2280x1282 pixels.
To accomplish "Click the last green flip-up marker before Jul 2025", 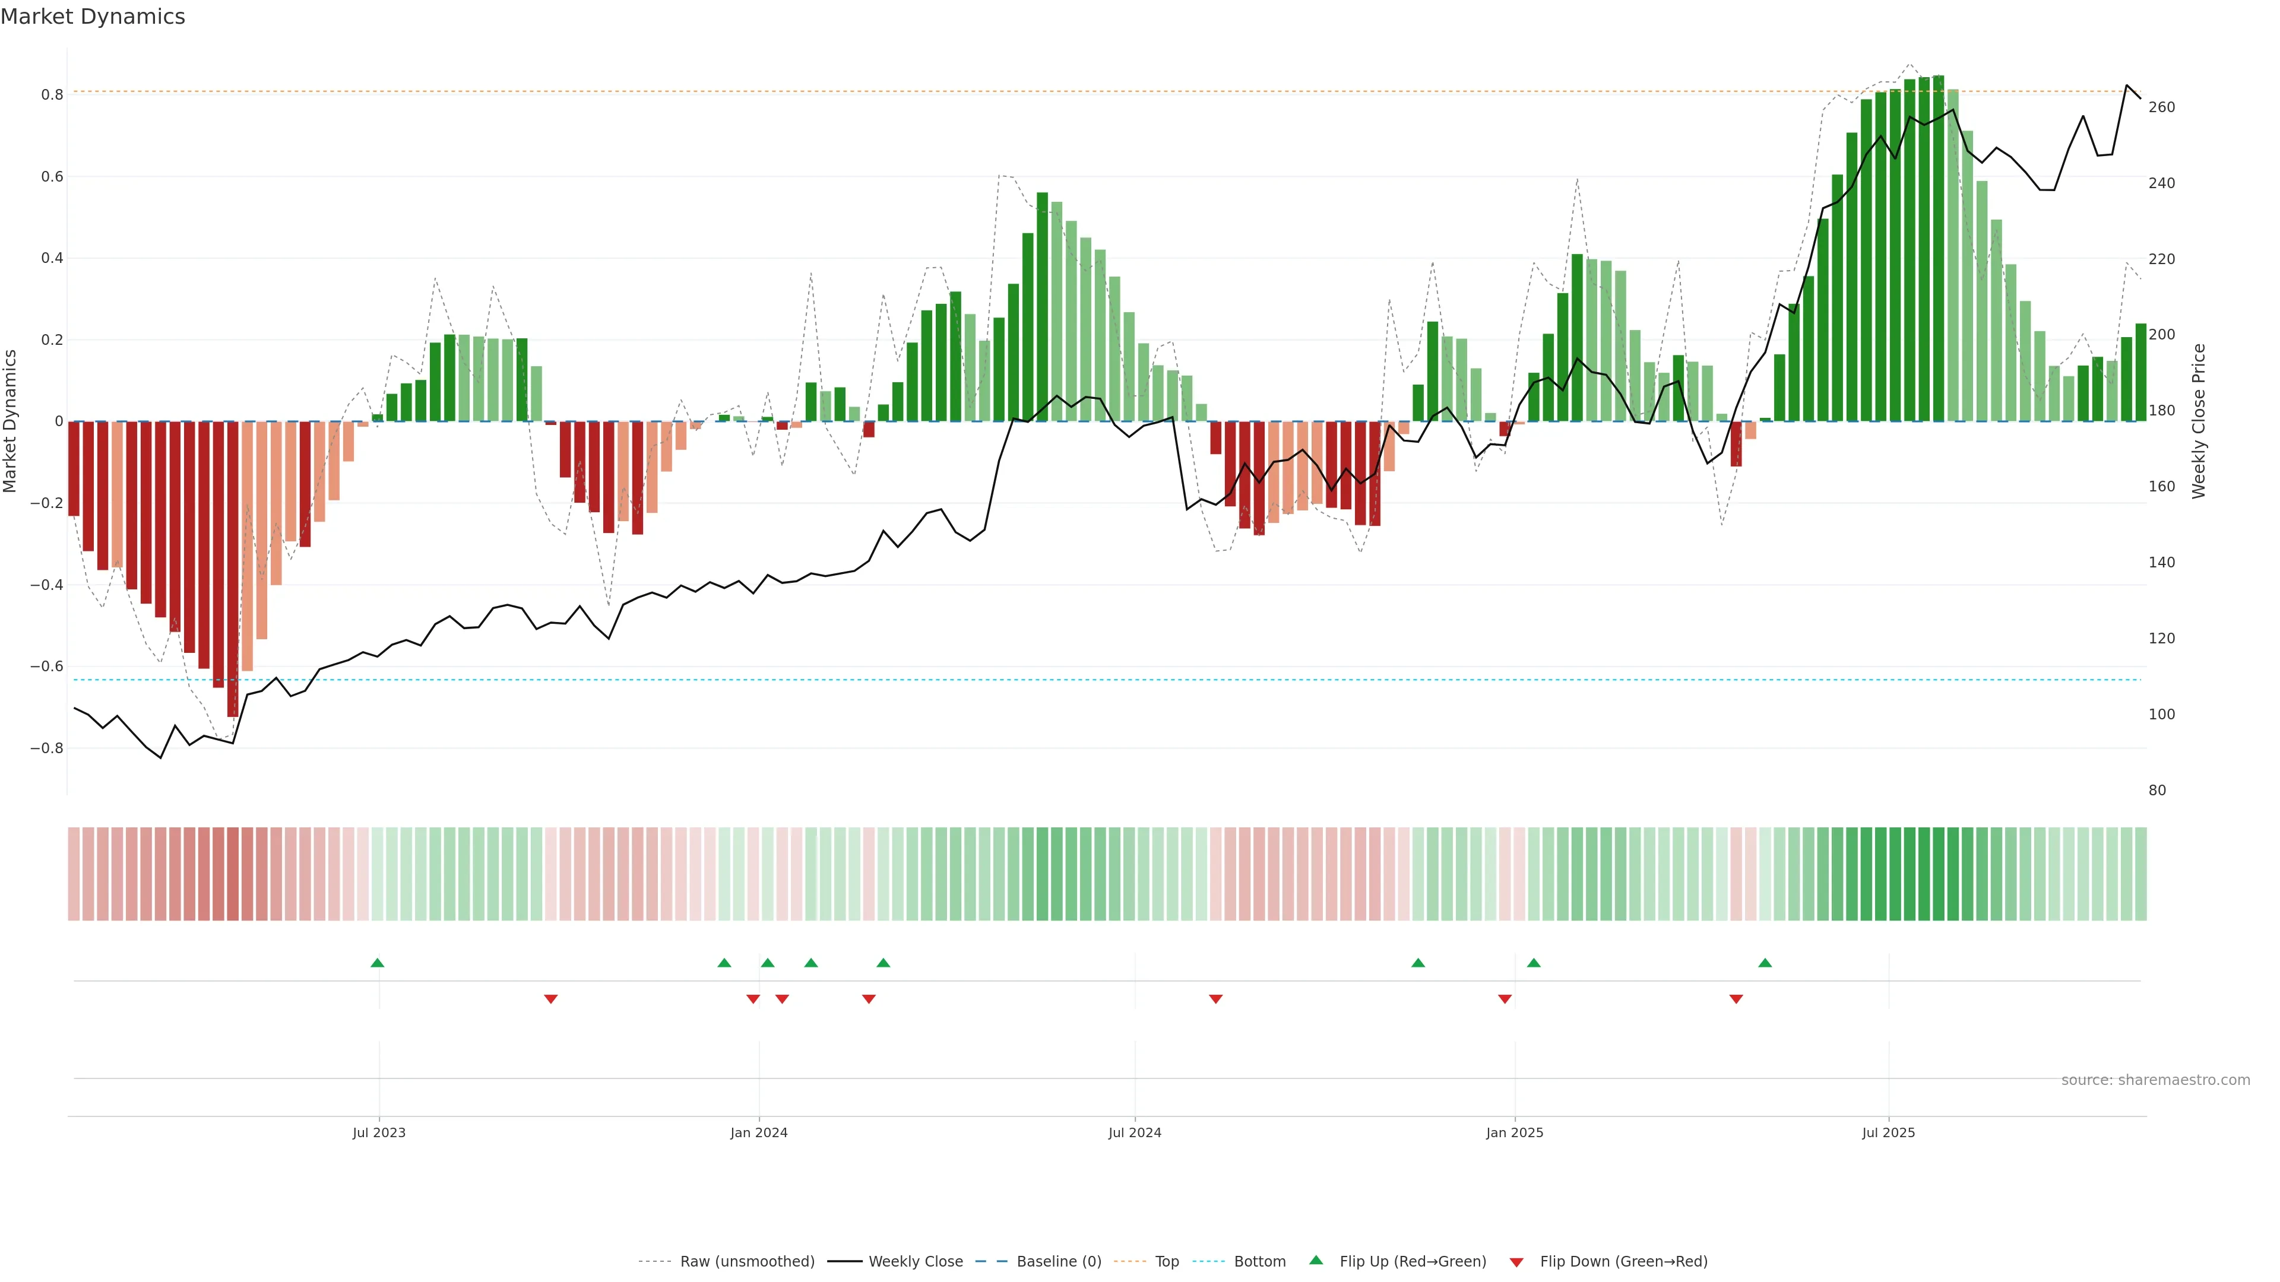I will [1765, 963].
